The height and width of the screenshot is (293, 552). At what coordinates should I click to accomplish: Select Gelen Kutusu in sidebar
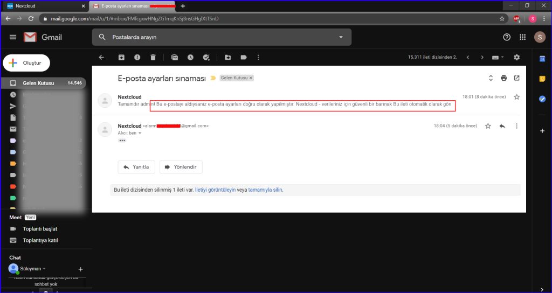(x=44, y=83)
